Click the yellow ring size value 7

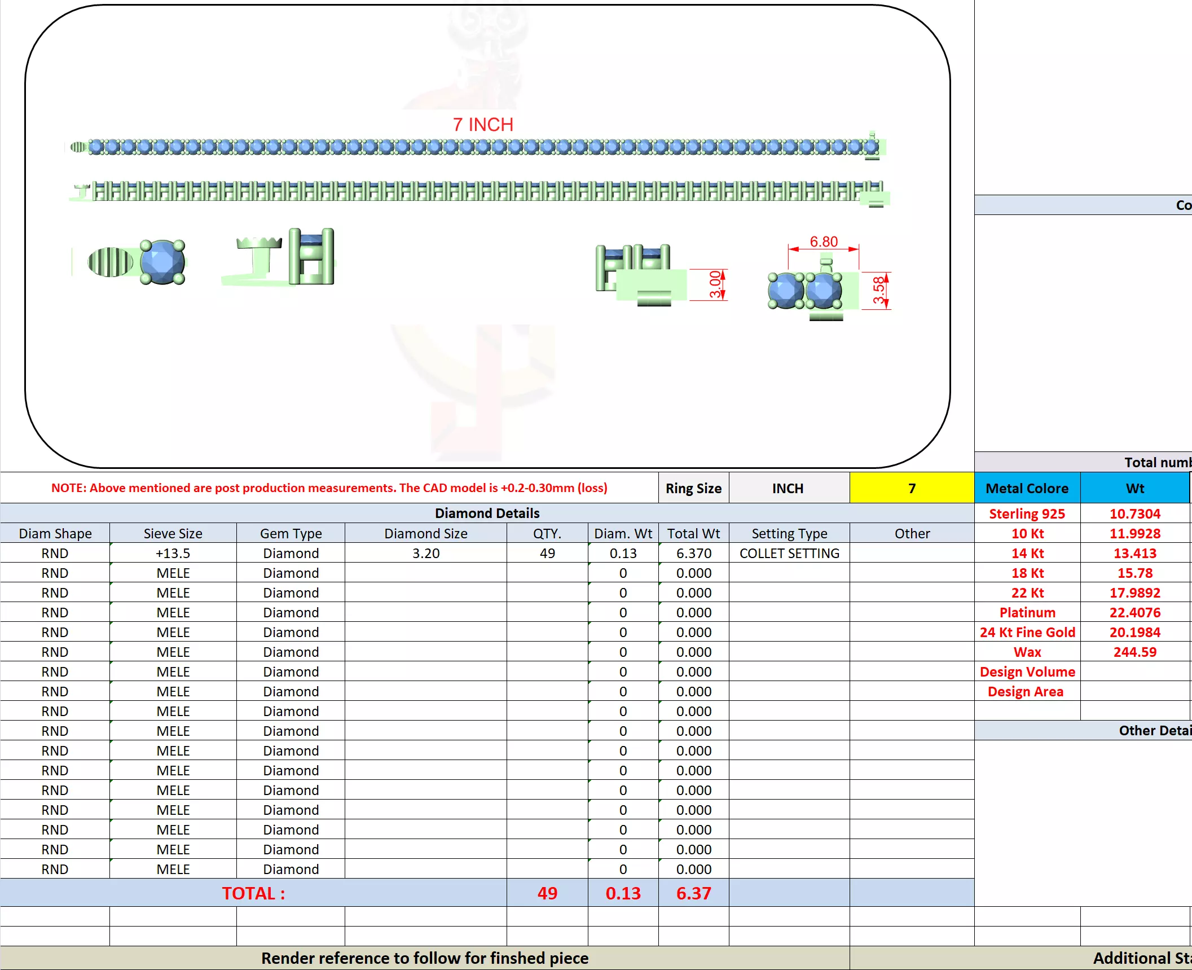pos(911,488)
